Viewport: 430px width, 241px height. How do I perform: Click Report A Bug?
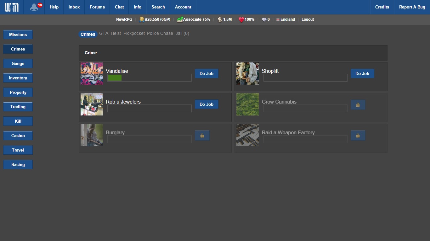(x=412, y=7)
